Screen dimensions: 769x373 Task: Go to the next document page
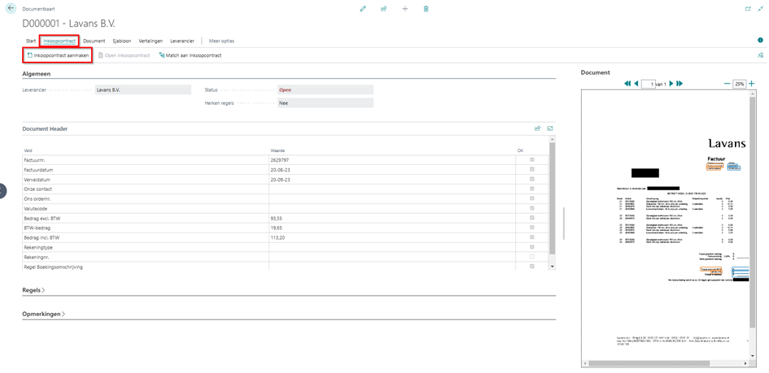[671, 84]
